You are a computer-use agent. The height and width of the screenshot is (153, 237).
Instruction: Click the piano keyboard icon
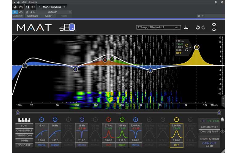point(24,120)
